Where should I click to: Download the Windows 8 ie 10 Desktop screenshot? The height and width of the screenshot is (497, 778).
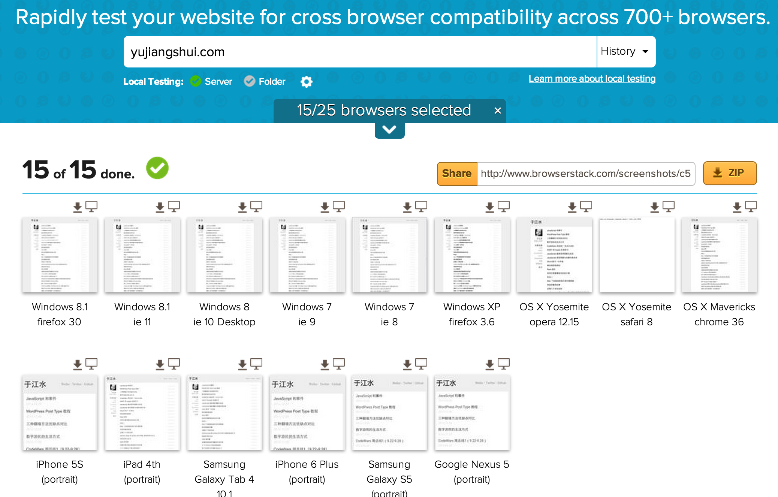[x=242, y=207]
